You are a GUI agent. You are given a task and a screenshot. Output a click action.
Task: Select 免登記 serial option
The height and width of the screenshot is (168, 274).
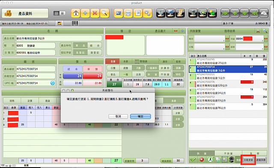pyautogui.click(x=80, y=53)
